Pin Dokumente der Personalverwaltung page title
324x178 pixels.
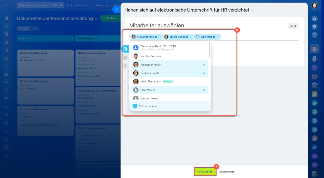[x=96, y=19]
